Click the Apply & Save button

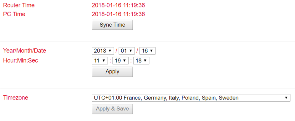click(x=112, y=109)
